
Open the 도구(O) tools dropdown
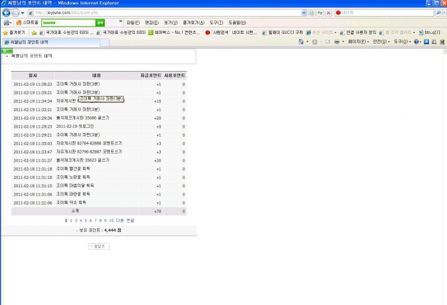402,42
